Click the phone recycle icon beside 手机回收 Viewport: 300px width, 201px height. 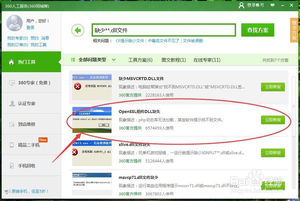[12, 166]
